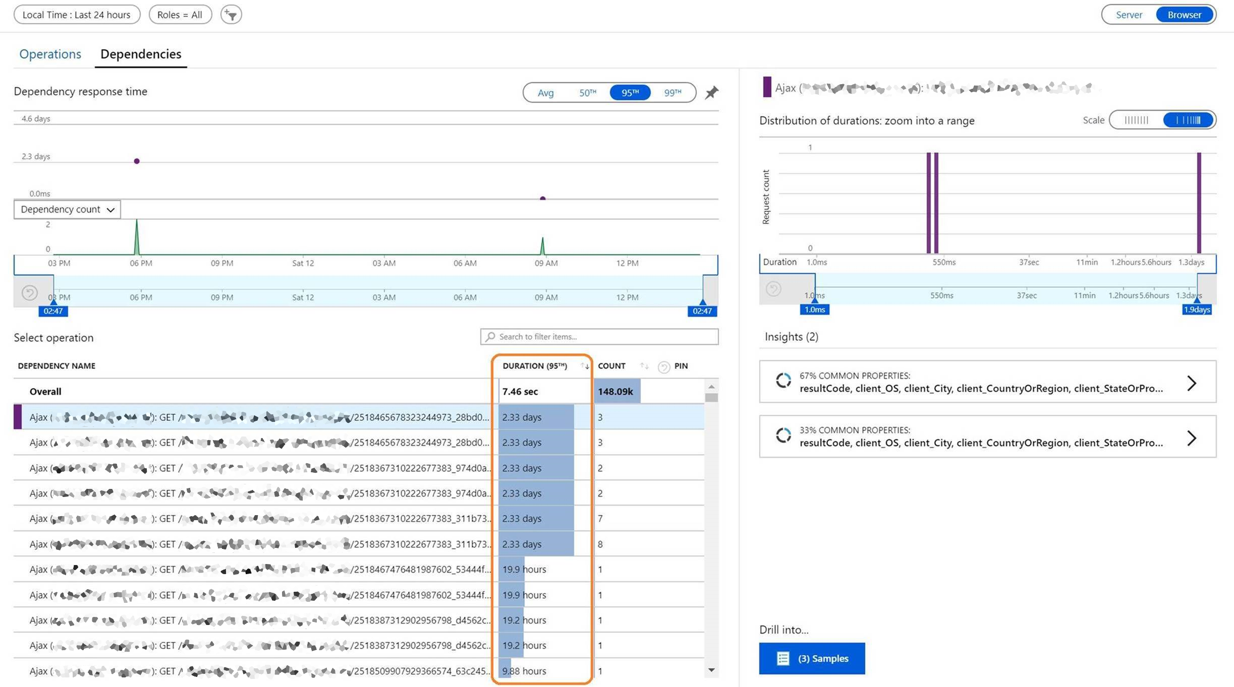Switch to the Server view toggle
The width and height of the screenshot is (1234, 687).
tap(1129, 15)
